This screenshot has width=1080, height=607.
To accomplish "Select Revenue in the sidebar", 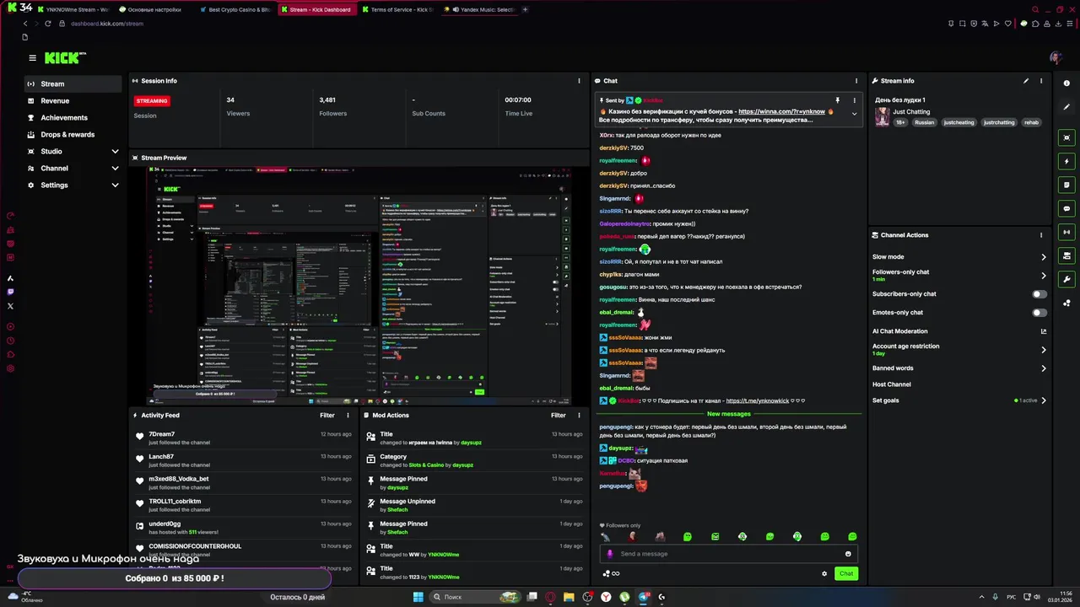I will [x=74, y=100].
